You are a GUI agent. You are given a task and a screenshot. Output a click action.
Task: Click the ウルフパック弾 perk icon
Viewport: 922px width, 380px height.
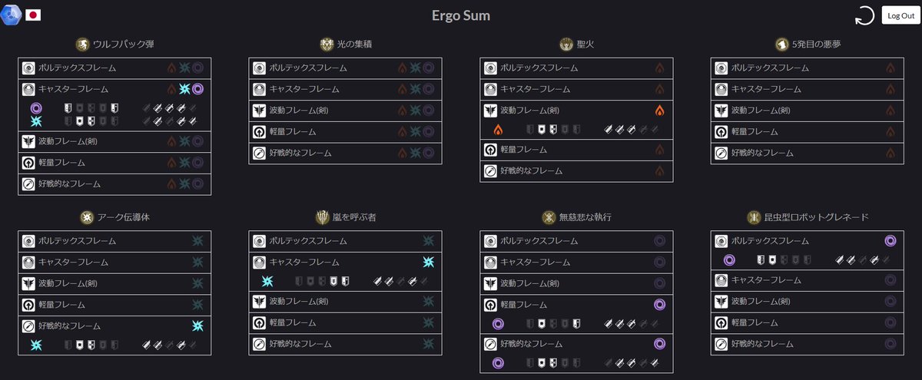(x=83, y=44)
